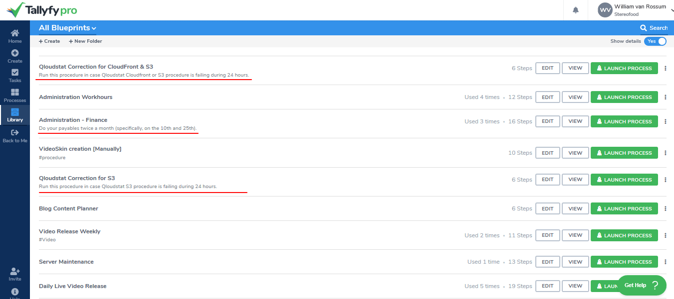674x299 pixels.
Task: Edit Video Release Weekly blueprint
Action: coord(548,235)
